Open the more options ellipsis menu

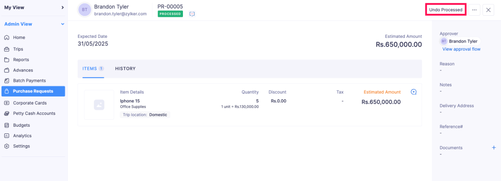pyautogui.click(x=474, y=10)
